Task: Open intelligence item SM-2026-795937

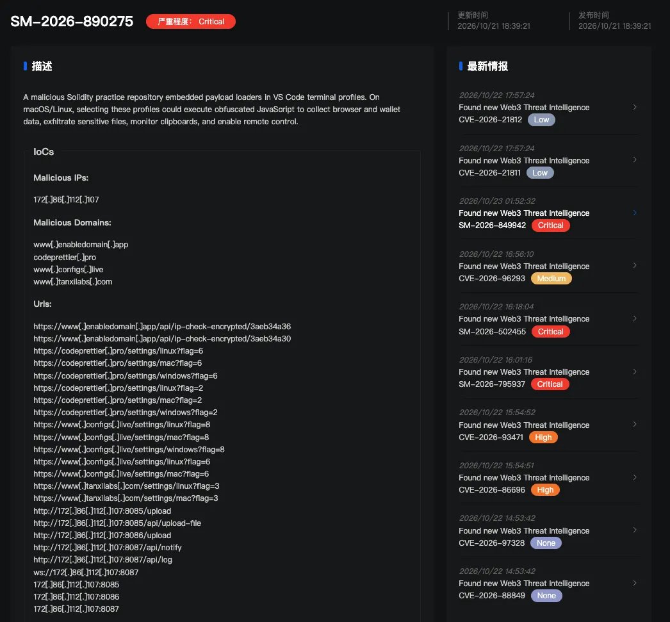Action: (548, 372)
